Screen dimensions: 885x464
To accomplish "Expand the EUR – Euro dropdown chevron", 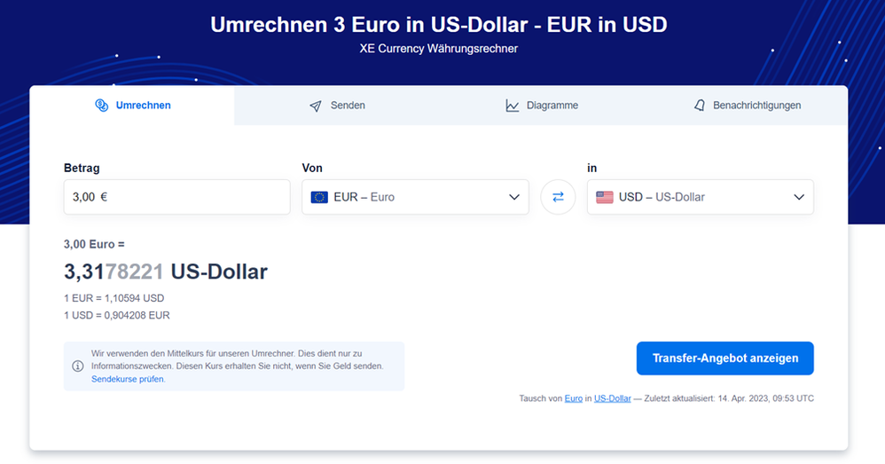I will point(514,197).
